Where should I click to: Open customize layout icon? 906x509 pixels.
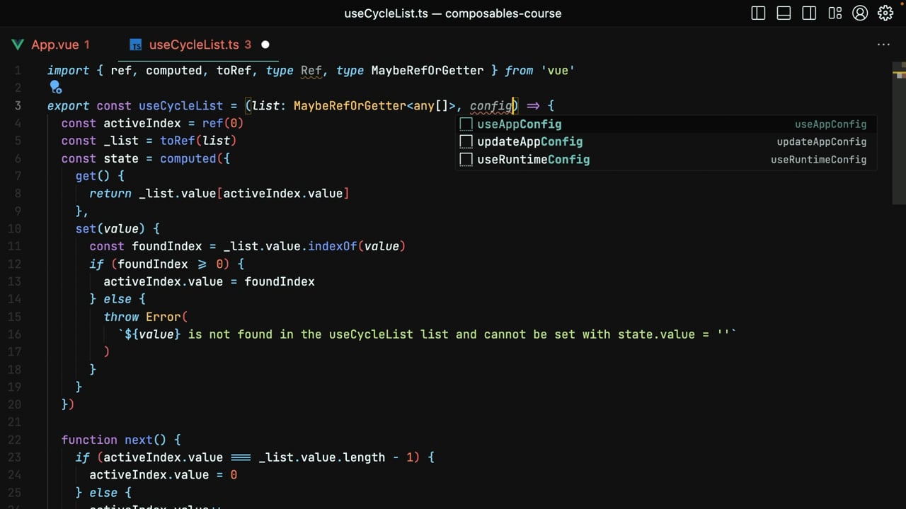[x=835, y=13]
